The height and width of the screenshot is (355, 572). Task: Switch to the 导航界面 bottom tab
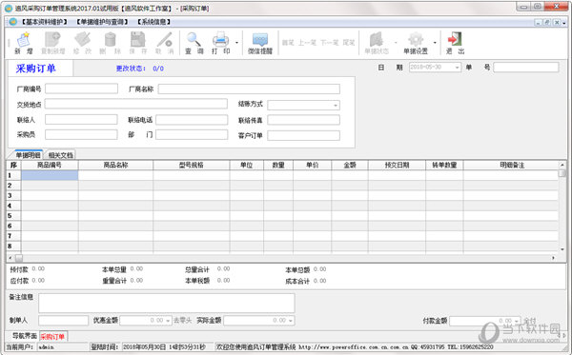25,336
